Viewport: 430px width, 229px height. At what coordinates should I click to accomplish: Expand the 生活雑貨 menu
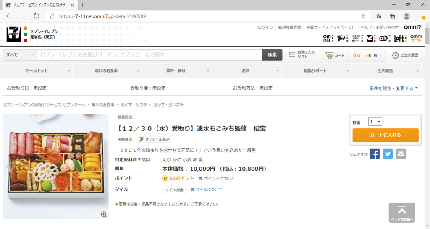(386, 71)
